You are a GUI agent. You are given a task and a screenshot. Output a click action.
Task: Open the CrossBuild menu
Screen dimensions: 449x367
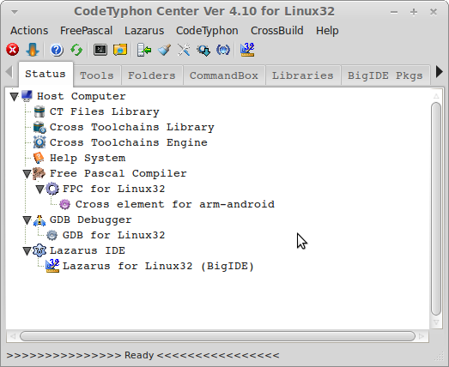[277, 31]
